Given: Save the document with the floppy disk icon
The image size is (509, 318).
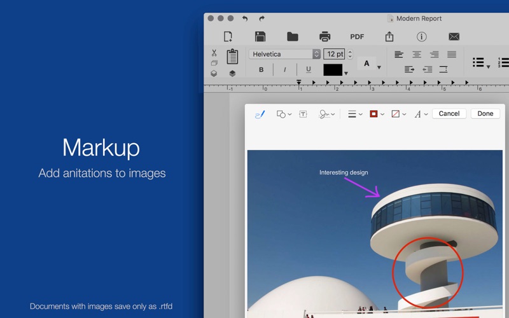Looking at the screenshot, I should tap(260, 37).
